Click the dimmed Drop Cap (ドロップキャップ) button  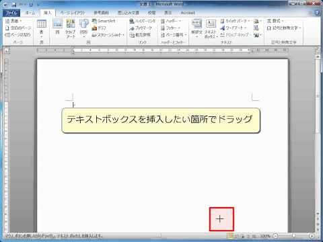click(x=236, y=35)
